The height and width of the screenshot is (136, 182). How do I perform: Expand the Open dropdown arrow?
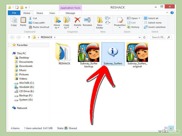pos(140,18)
